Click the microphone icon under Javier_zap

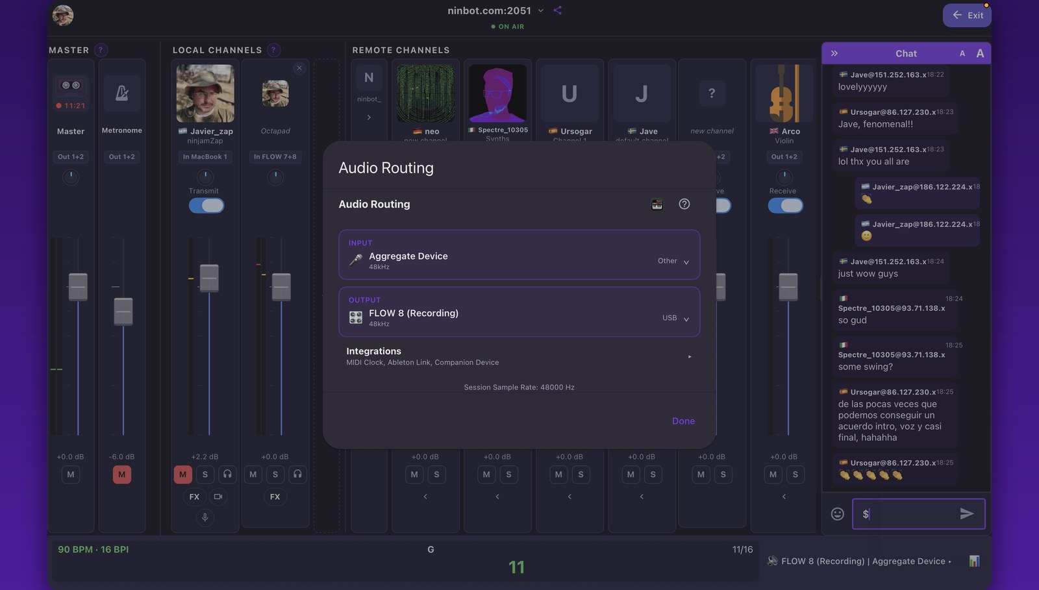pyautogui.click(x=205, y=517)
